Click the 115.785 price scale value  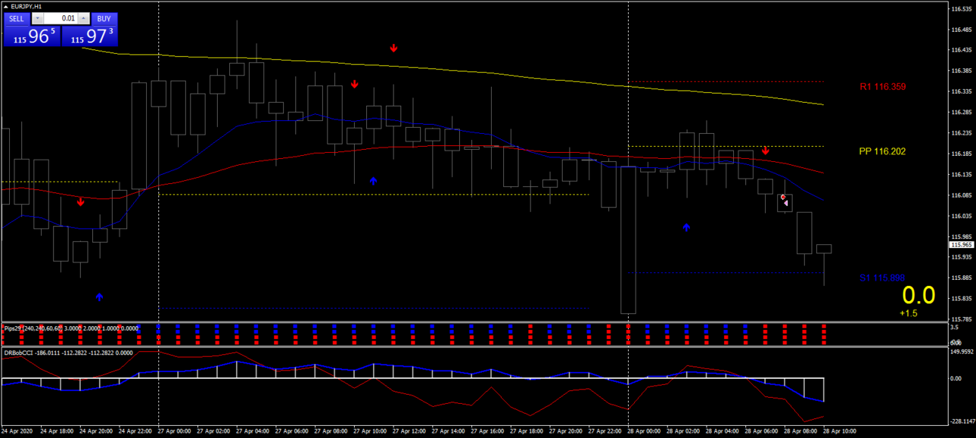[x=961, y=318]
